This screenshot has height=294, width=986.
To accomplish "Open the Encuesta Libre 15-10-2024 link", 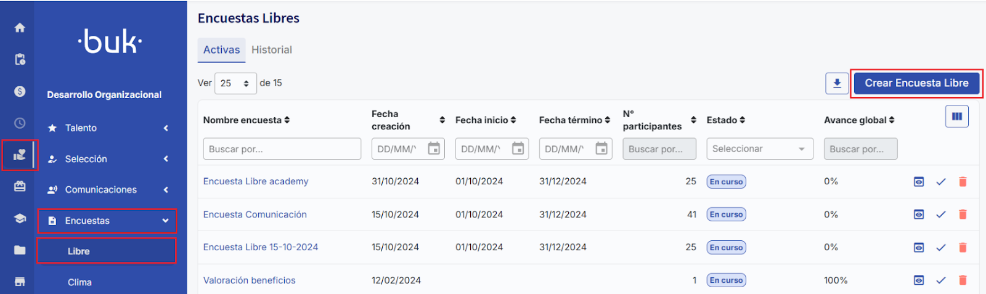I will pyautogui.click(x=261, y=247).
